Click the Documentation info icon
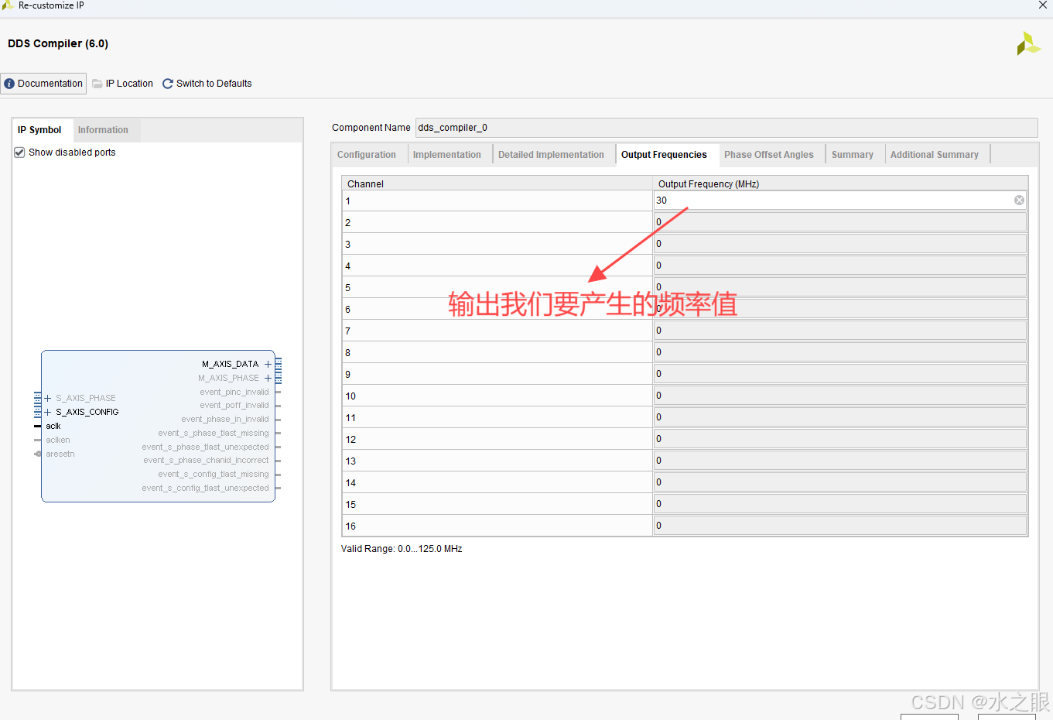This screenshot has width=1053, height=720. 9,84
